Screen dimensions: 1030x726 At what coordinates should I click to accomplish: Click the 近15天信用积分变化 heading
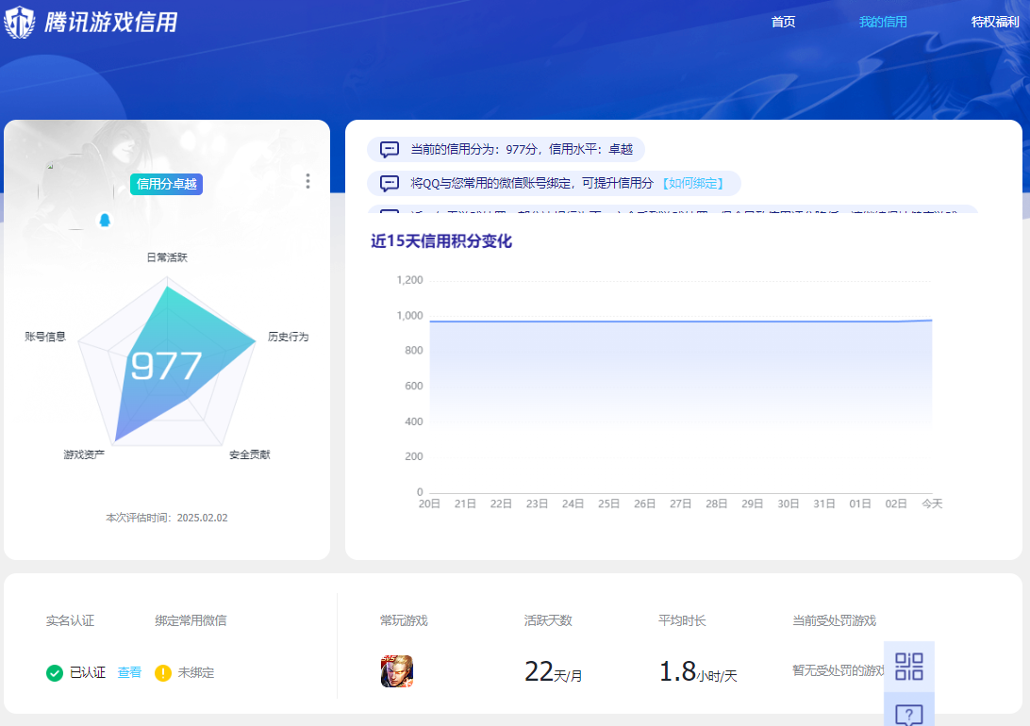(441, 241)
